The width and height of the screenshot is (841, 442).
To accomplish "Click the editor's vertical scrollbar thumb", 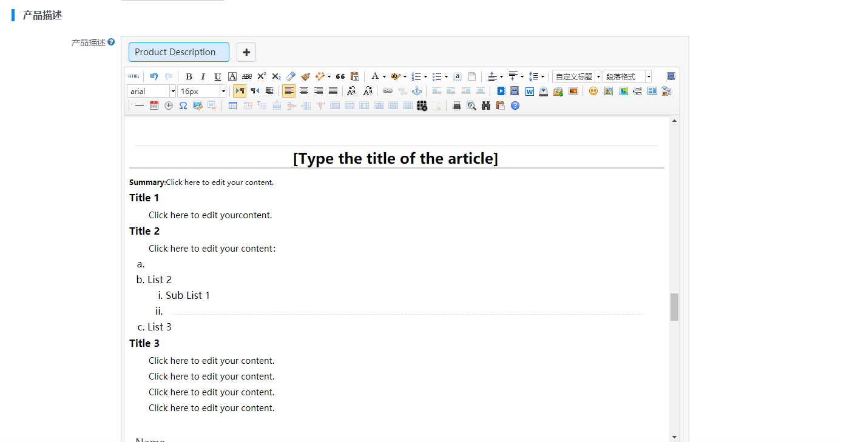I will pos(674,307).
